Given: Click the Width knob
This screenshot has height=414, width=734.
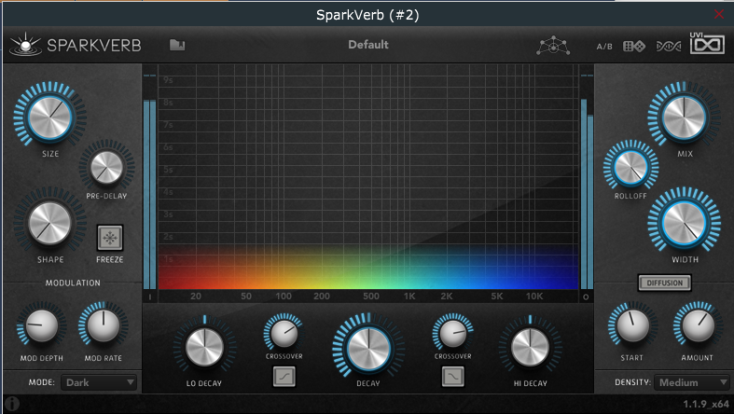Looking at the screenshot, I should pyautogui.click(x=684, y=223).
